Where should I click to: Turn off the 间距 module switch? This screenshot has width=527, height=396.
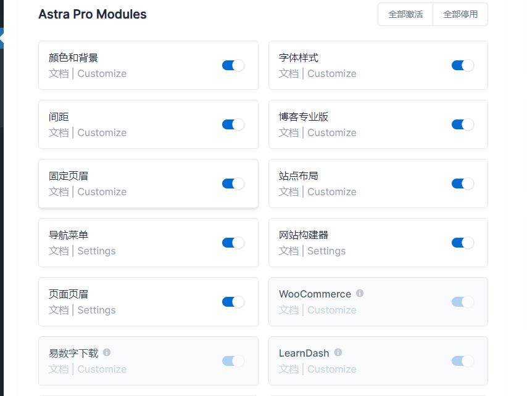[233, 124]
